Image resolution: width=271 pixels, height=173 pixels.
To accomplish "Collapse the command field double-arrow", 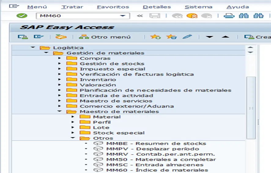I will 140,16.
